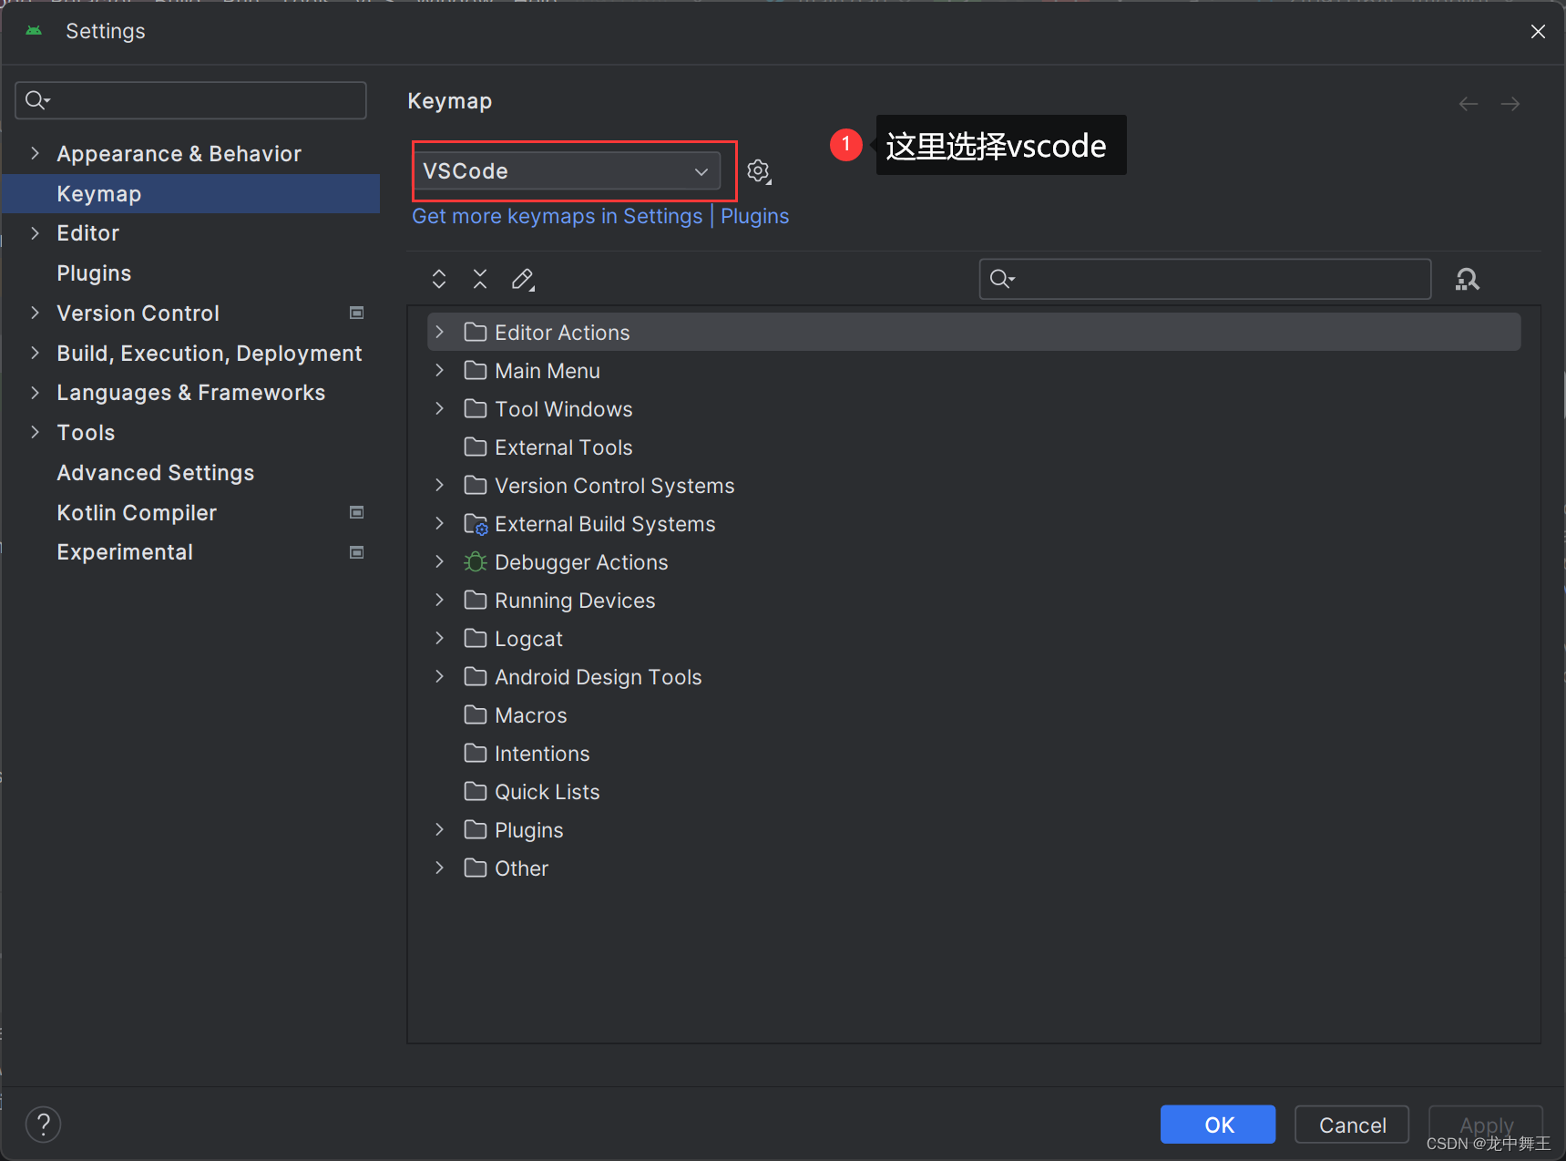Screen dimensions: 1566x1161
Task: Expand the Logcat folder
Action: coord(440,638)
